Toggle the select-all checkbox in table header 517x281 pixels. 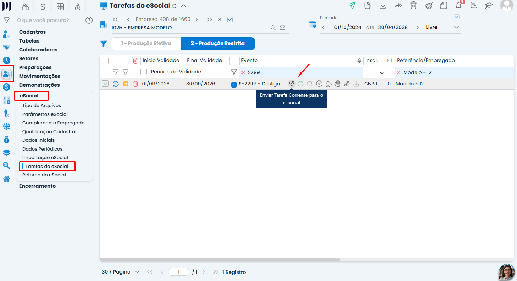point(105,61)
